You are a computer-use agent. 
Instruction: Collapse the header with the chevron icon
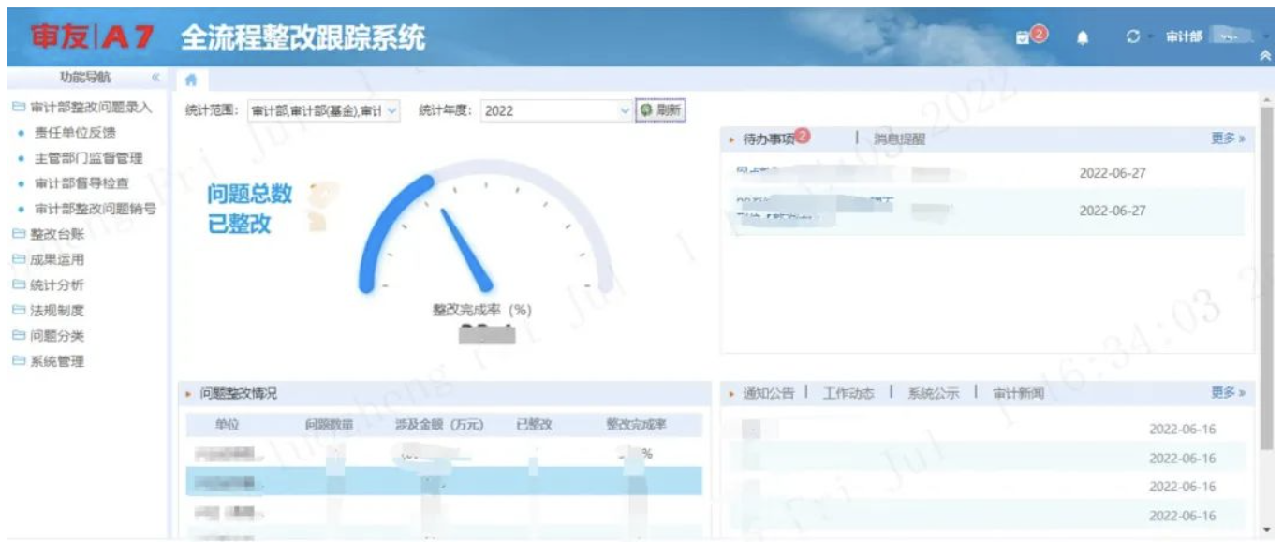(1266, 56)
